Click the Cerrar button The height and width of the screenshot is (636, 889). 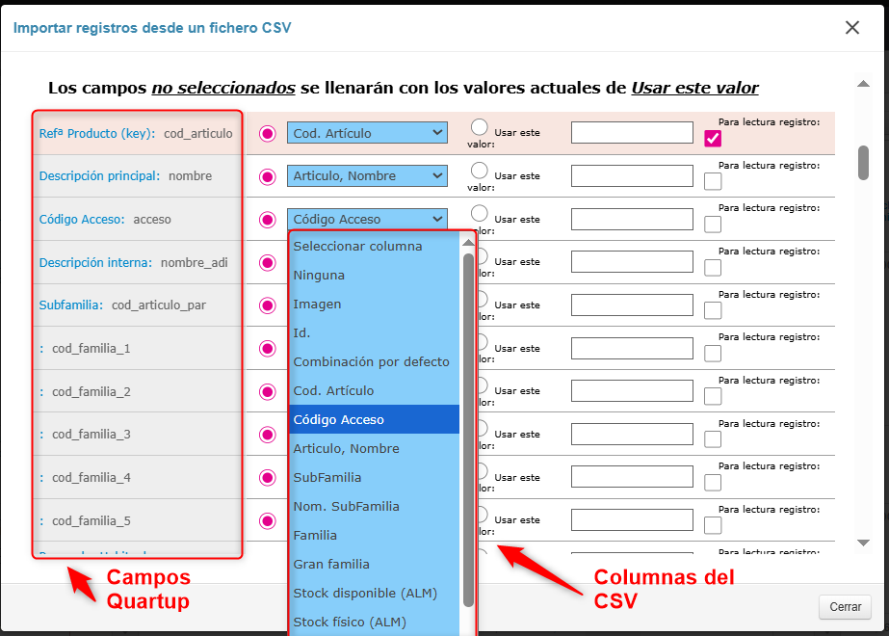(x=845, y=607)
